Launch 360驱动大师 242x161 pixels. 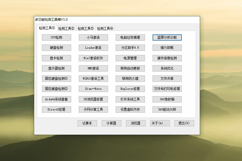click(167, 109)
